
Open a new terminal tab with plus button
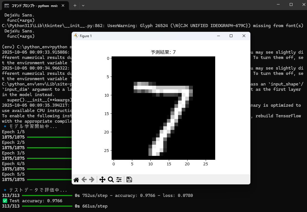tap(75, 5)
